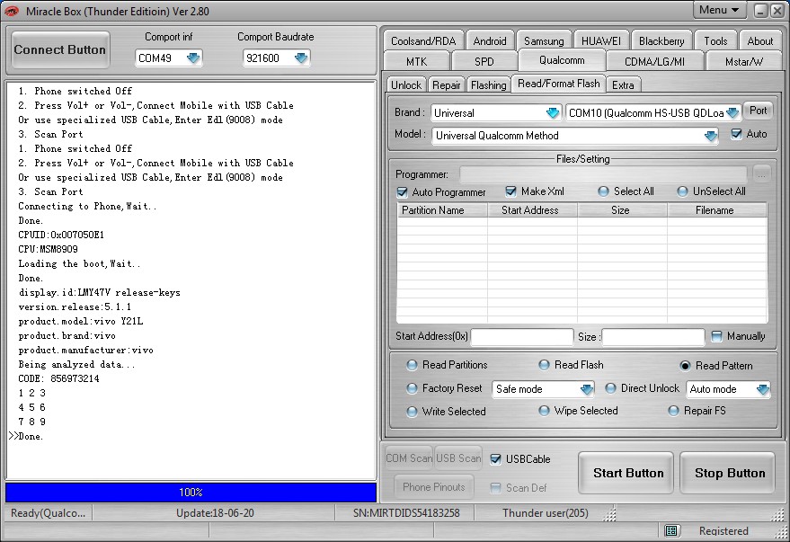Click the 100% blue progress bar
Image resolution: width=790 pixels, height=542 pixels.
point(191,493)
